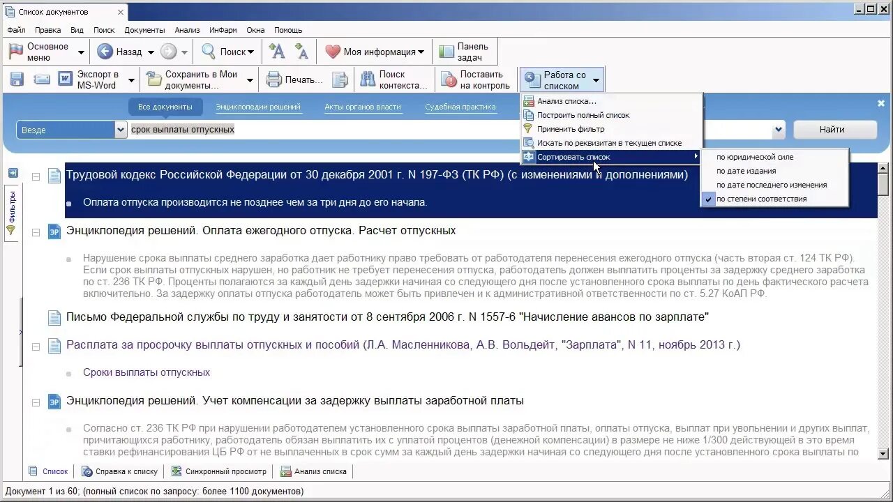Open the Назад history dropdown arrow

pos(150,52)
